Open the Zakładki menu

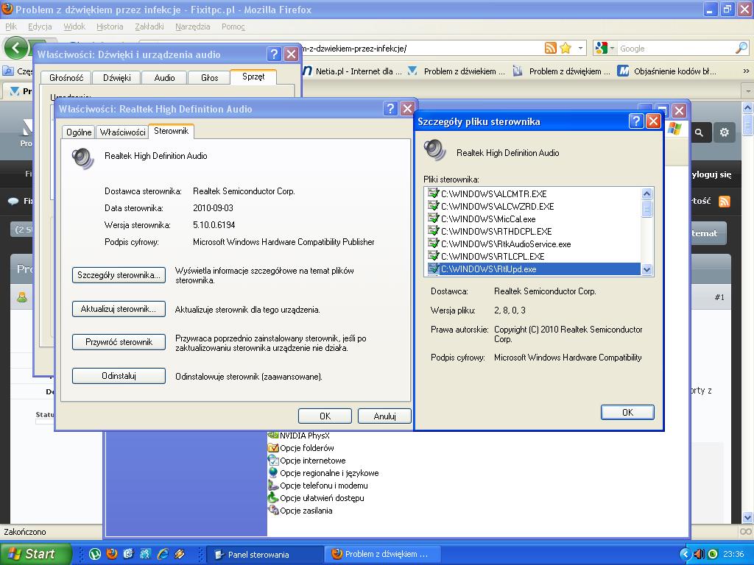pos(149,26)
